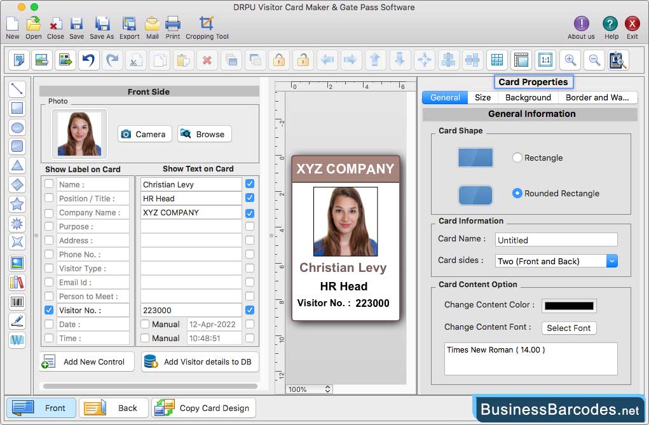Select the Ellipse shape tool
Viewport: 649px width, 425px height.
click(x=17, y=128)
